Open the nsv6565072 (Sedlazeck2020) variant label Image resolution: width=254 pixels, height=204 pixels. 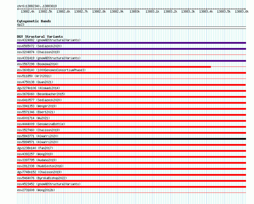[39, 46]
